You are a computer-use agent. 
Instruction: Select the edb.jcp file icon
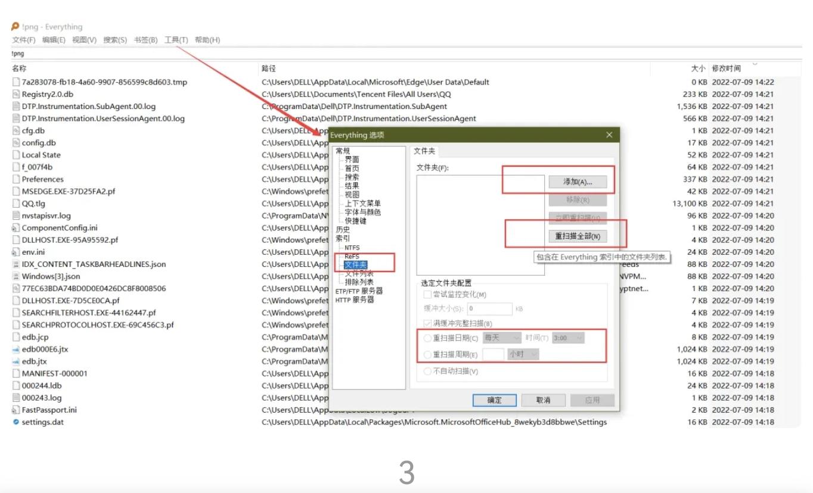click(x=16, y=337)
